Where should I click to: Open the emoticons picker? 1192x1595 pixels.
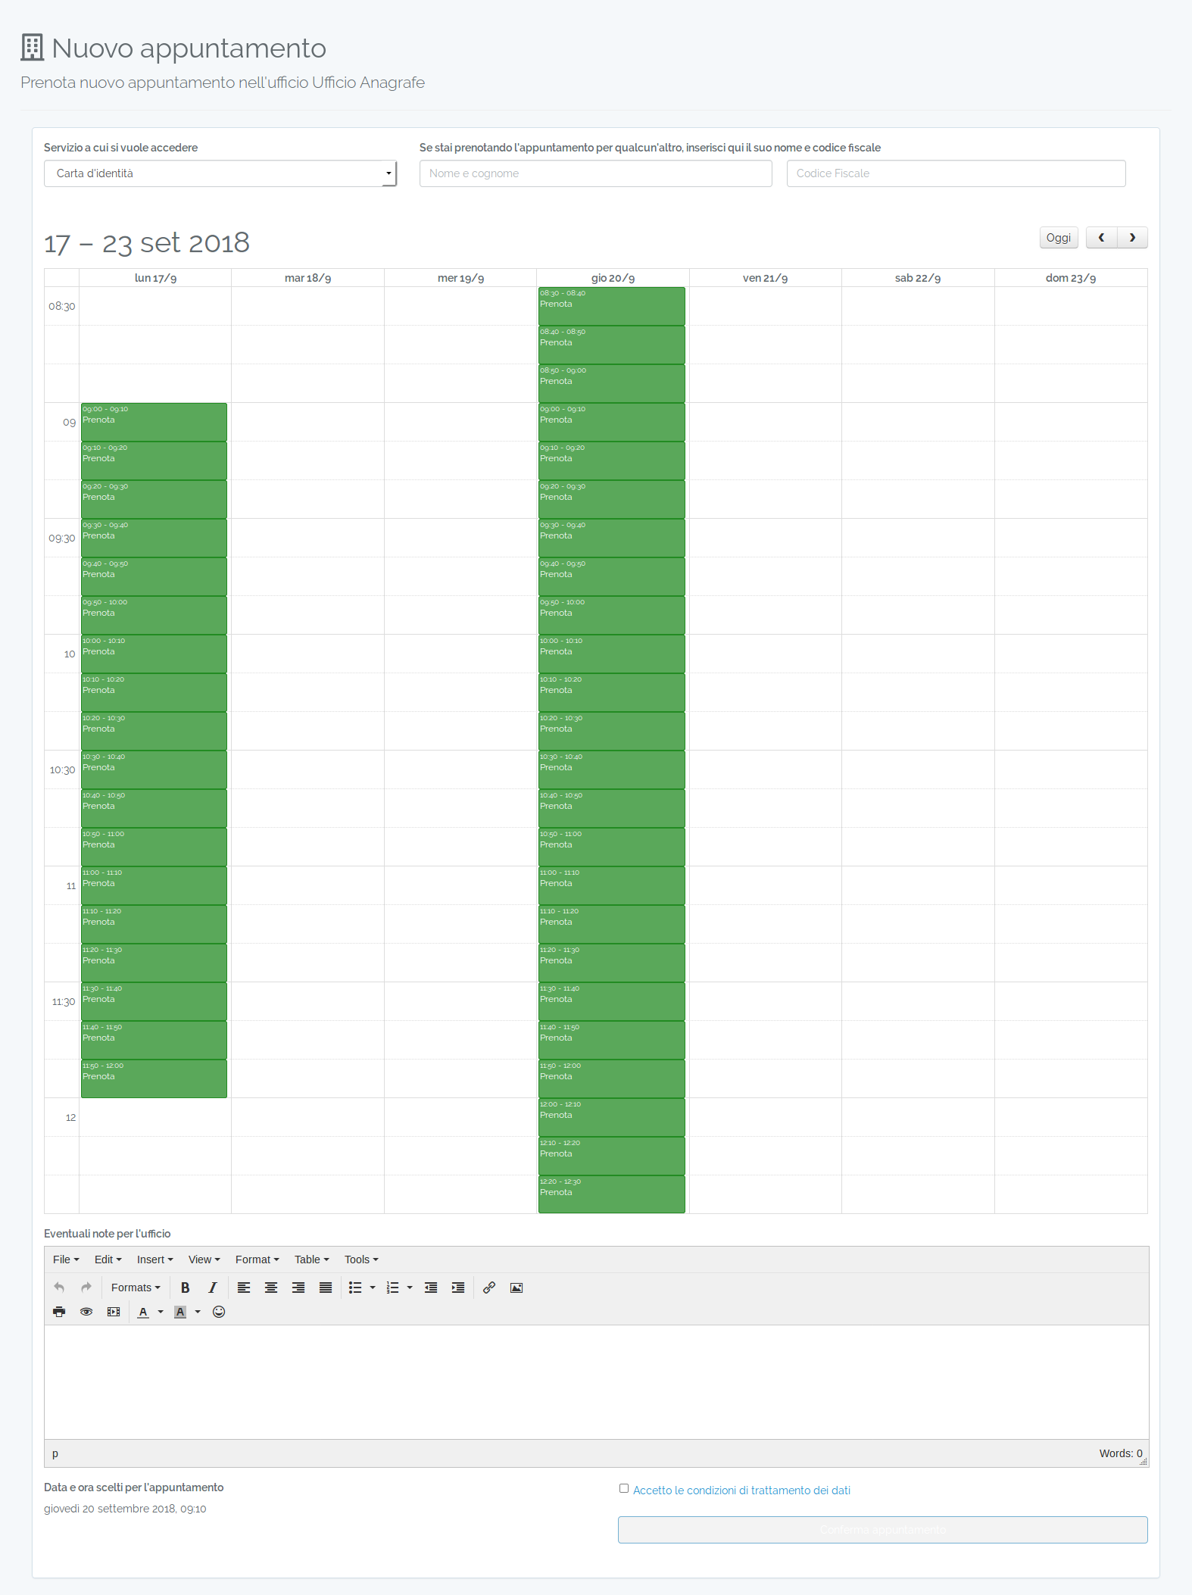point(219,1312)
